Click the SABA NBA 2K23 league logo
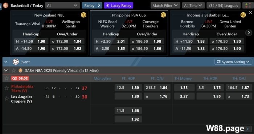Screen dimensions: 254x134 [20, 70]
